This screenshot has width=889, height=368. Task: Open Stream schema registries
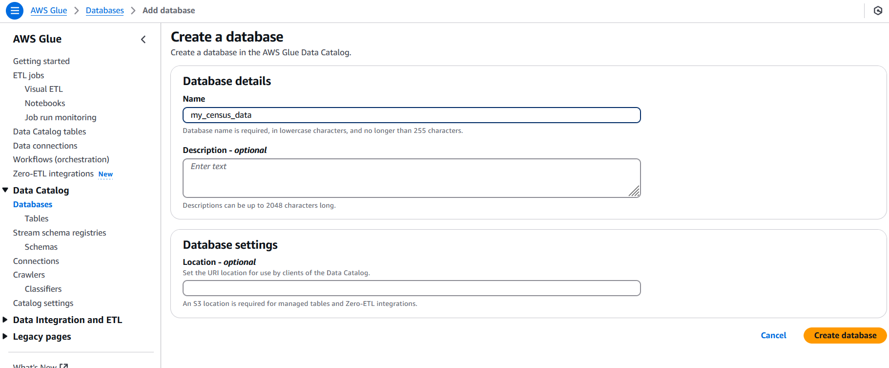tap(60, 233)
